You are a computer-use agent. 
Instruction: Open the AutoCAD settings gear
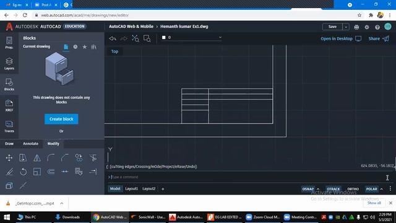click(367, 27)
